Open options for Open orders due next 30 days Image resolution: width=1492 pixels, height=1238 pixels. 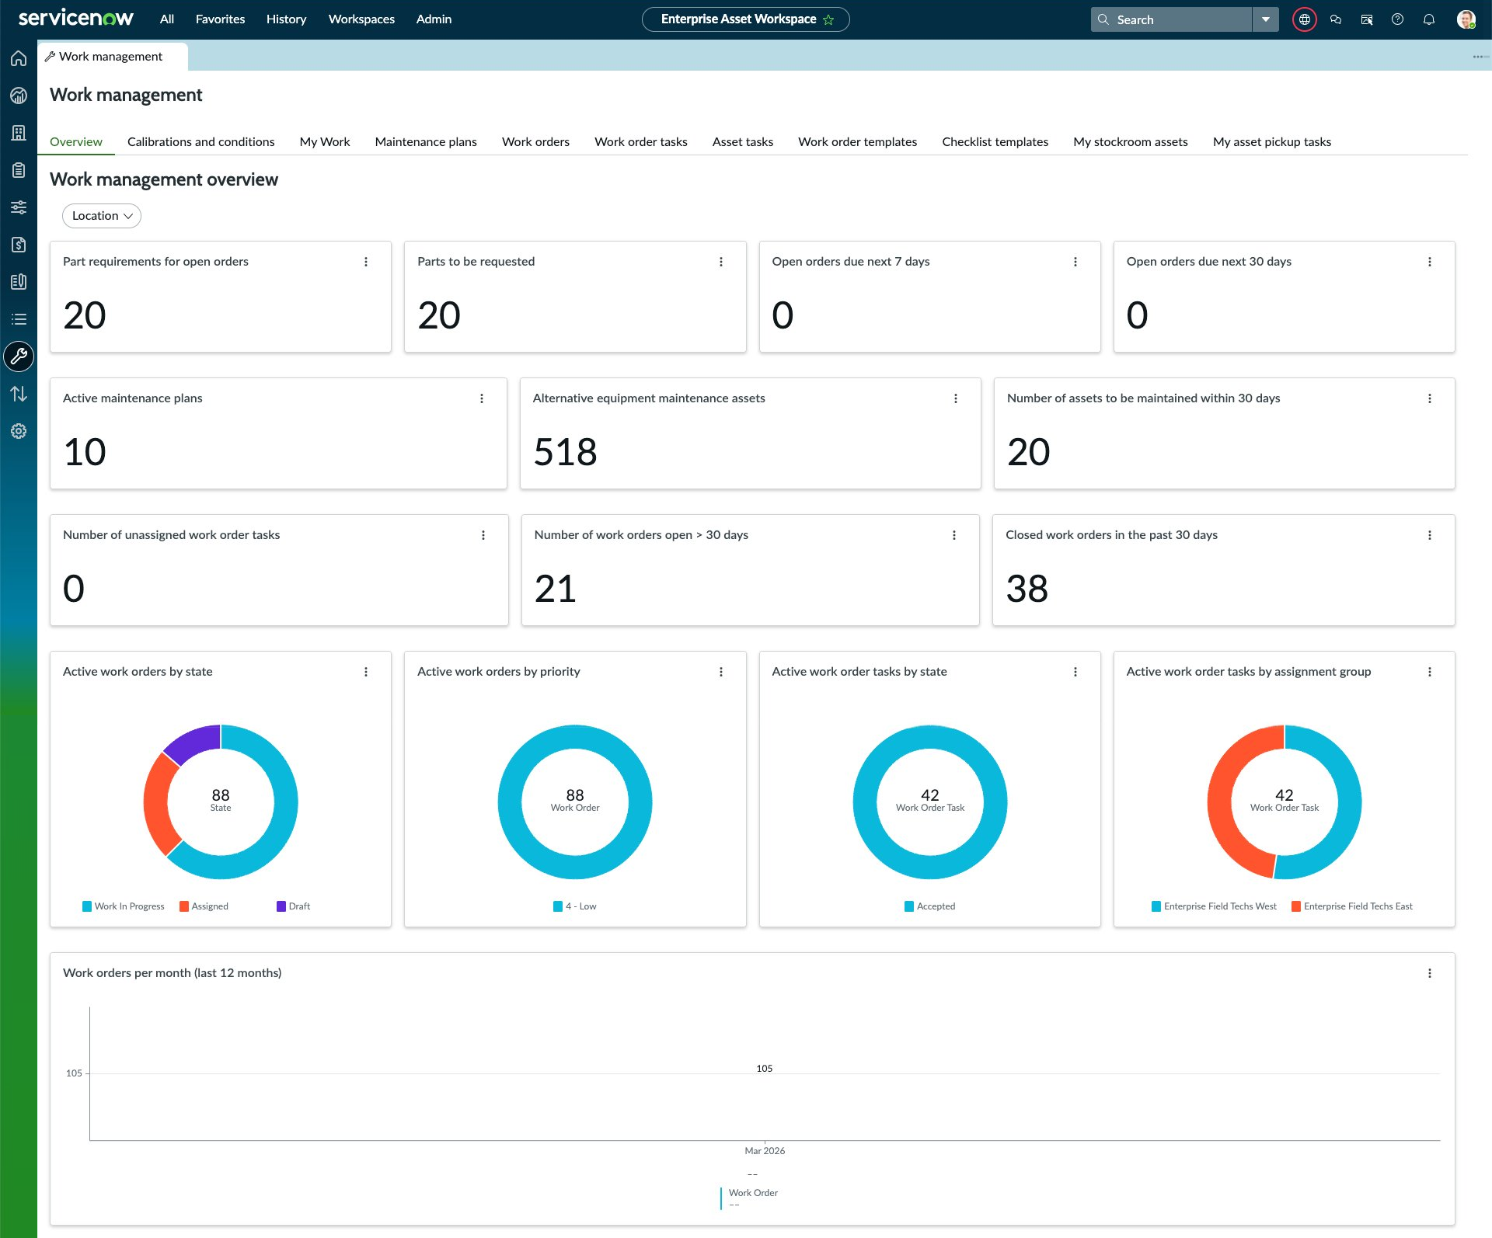[1430, 262]
